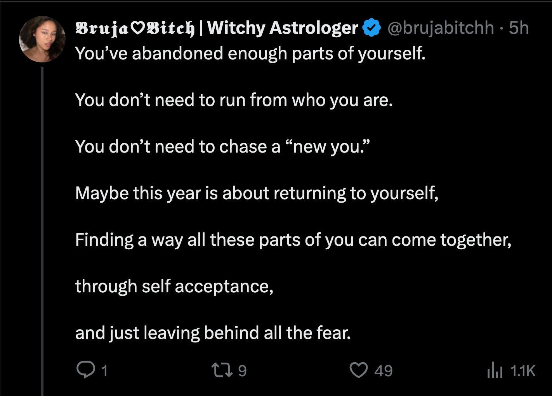Click the 1.1K views count
The height and width of the screenshot is (396, 552).
click(x=523, y=371)
